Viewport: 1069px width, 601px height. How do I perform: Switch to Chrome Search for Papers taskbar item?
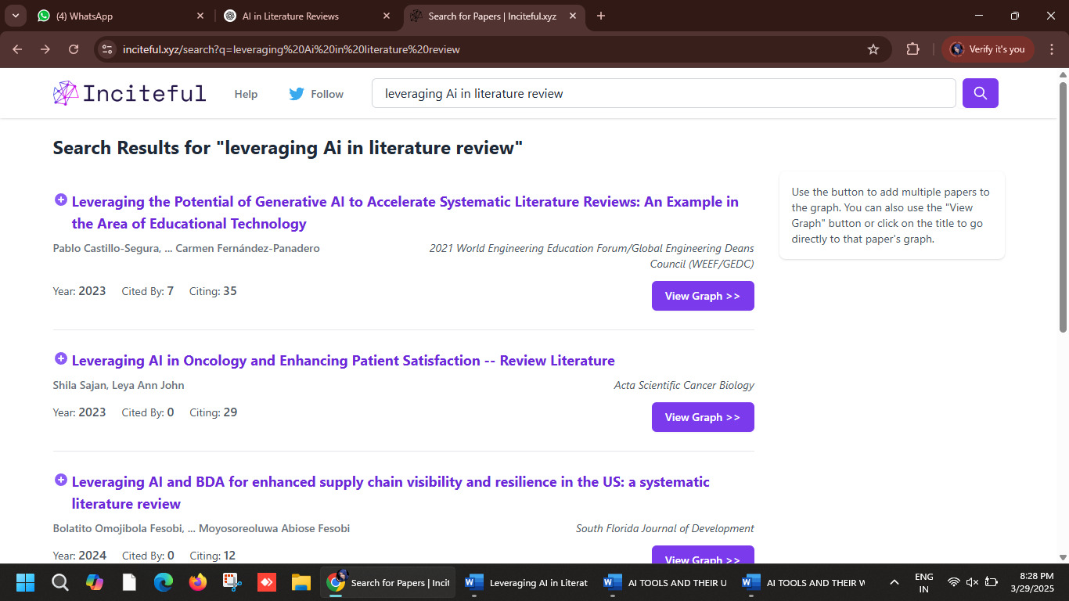click(388, 582)
